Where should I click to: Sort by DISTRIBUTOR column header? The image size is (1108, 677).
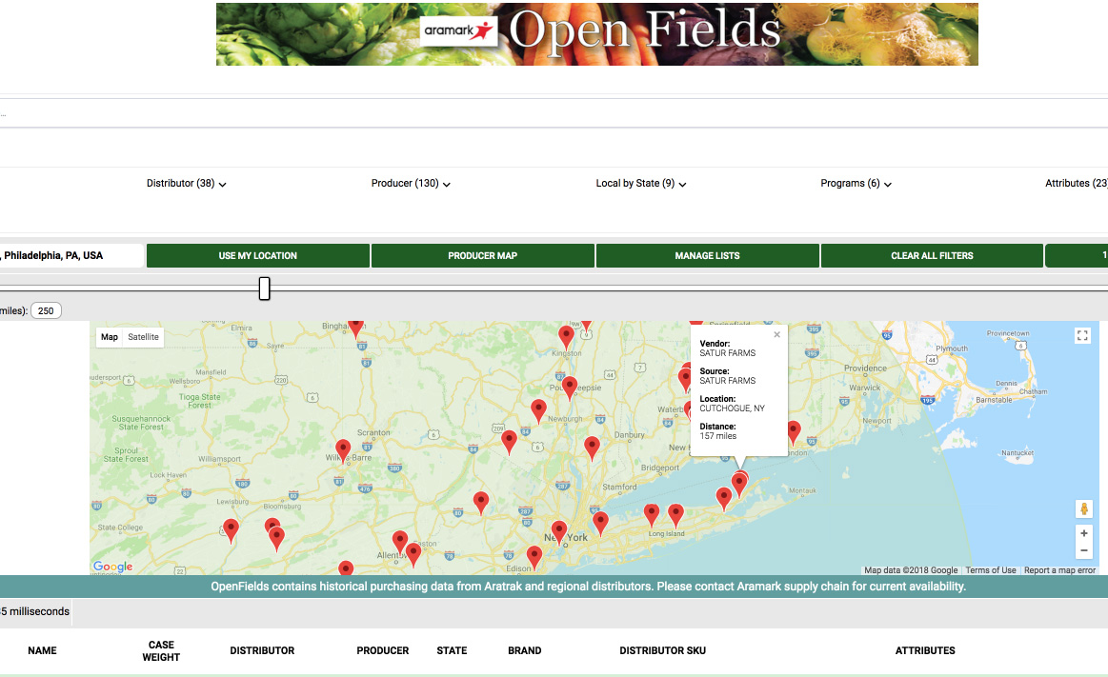click(x=262, y=651)
